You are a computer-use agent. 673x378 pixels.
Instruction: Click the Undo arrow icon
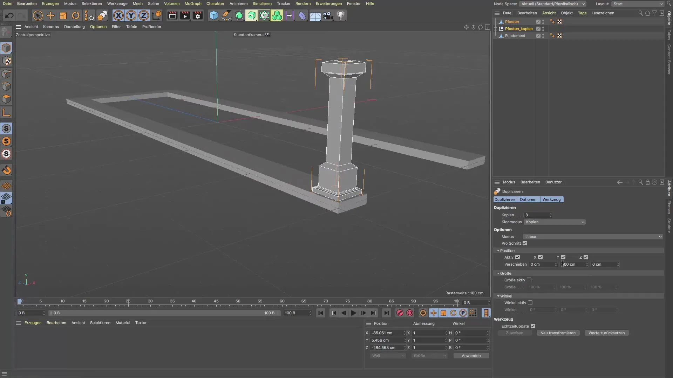[x=9, y=15]
